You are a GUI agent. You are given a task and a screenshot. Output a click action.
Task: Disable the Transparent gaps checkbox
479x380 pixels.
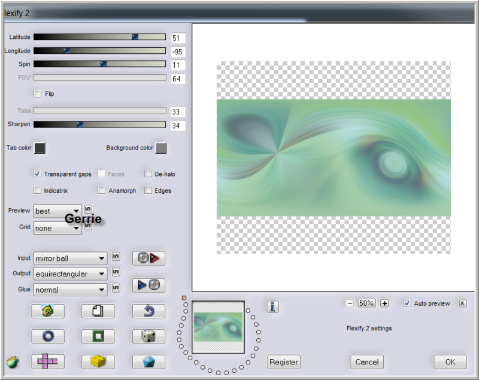click(38, 174)
